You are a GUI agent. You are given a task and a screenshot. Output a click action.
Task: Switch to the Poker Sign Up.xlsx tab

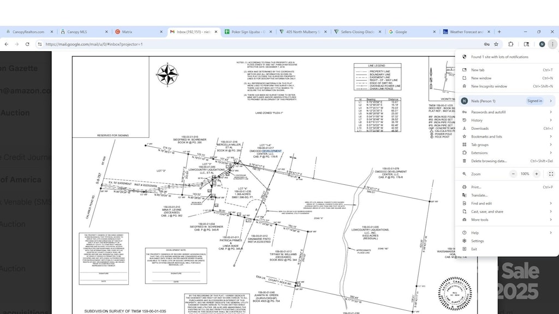247,32
